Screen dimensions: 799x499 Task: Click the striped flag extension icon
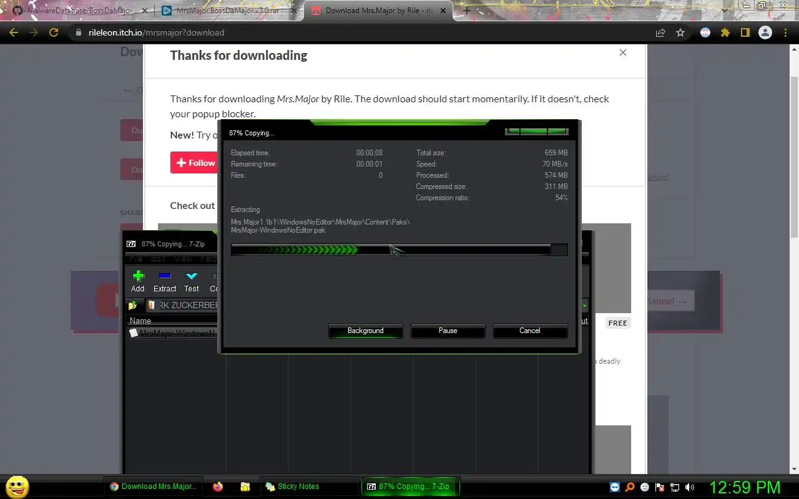point(705,32)
